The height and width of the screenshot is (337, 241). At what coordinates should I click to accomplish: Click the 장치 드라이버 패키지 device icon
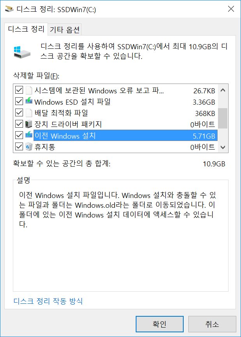[x=29, y=124]
